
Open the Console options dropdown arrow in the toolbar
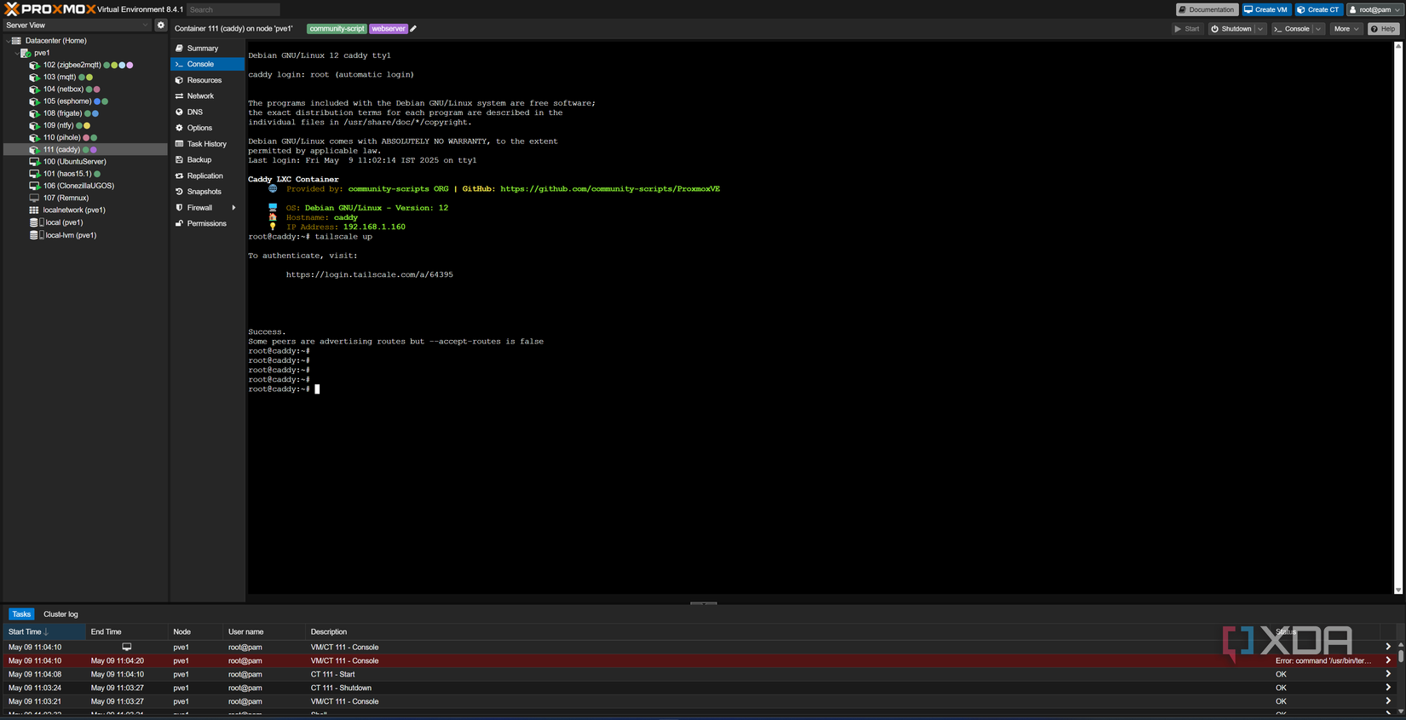(1318, 29)
